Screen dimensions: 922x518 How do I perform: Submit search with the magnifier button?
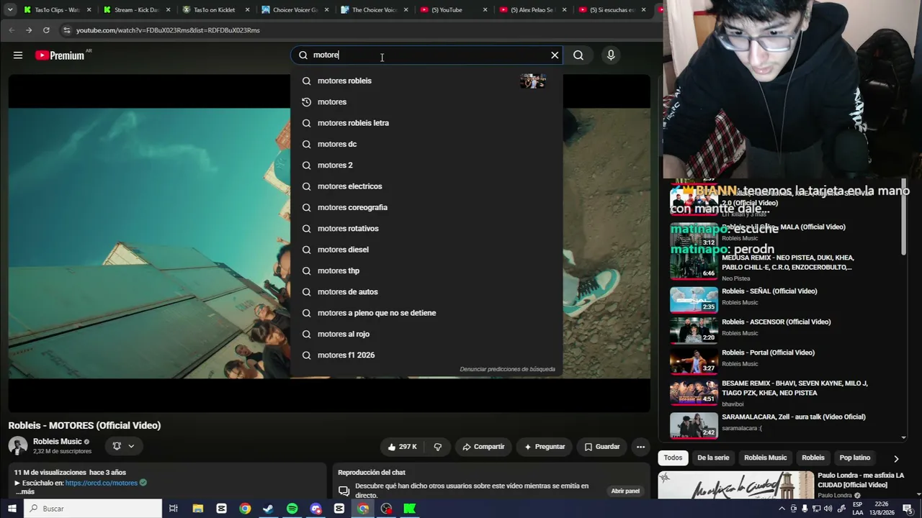click(x=578, y=55)
